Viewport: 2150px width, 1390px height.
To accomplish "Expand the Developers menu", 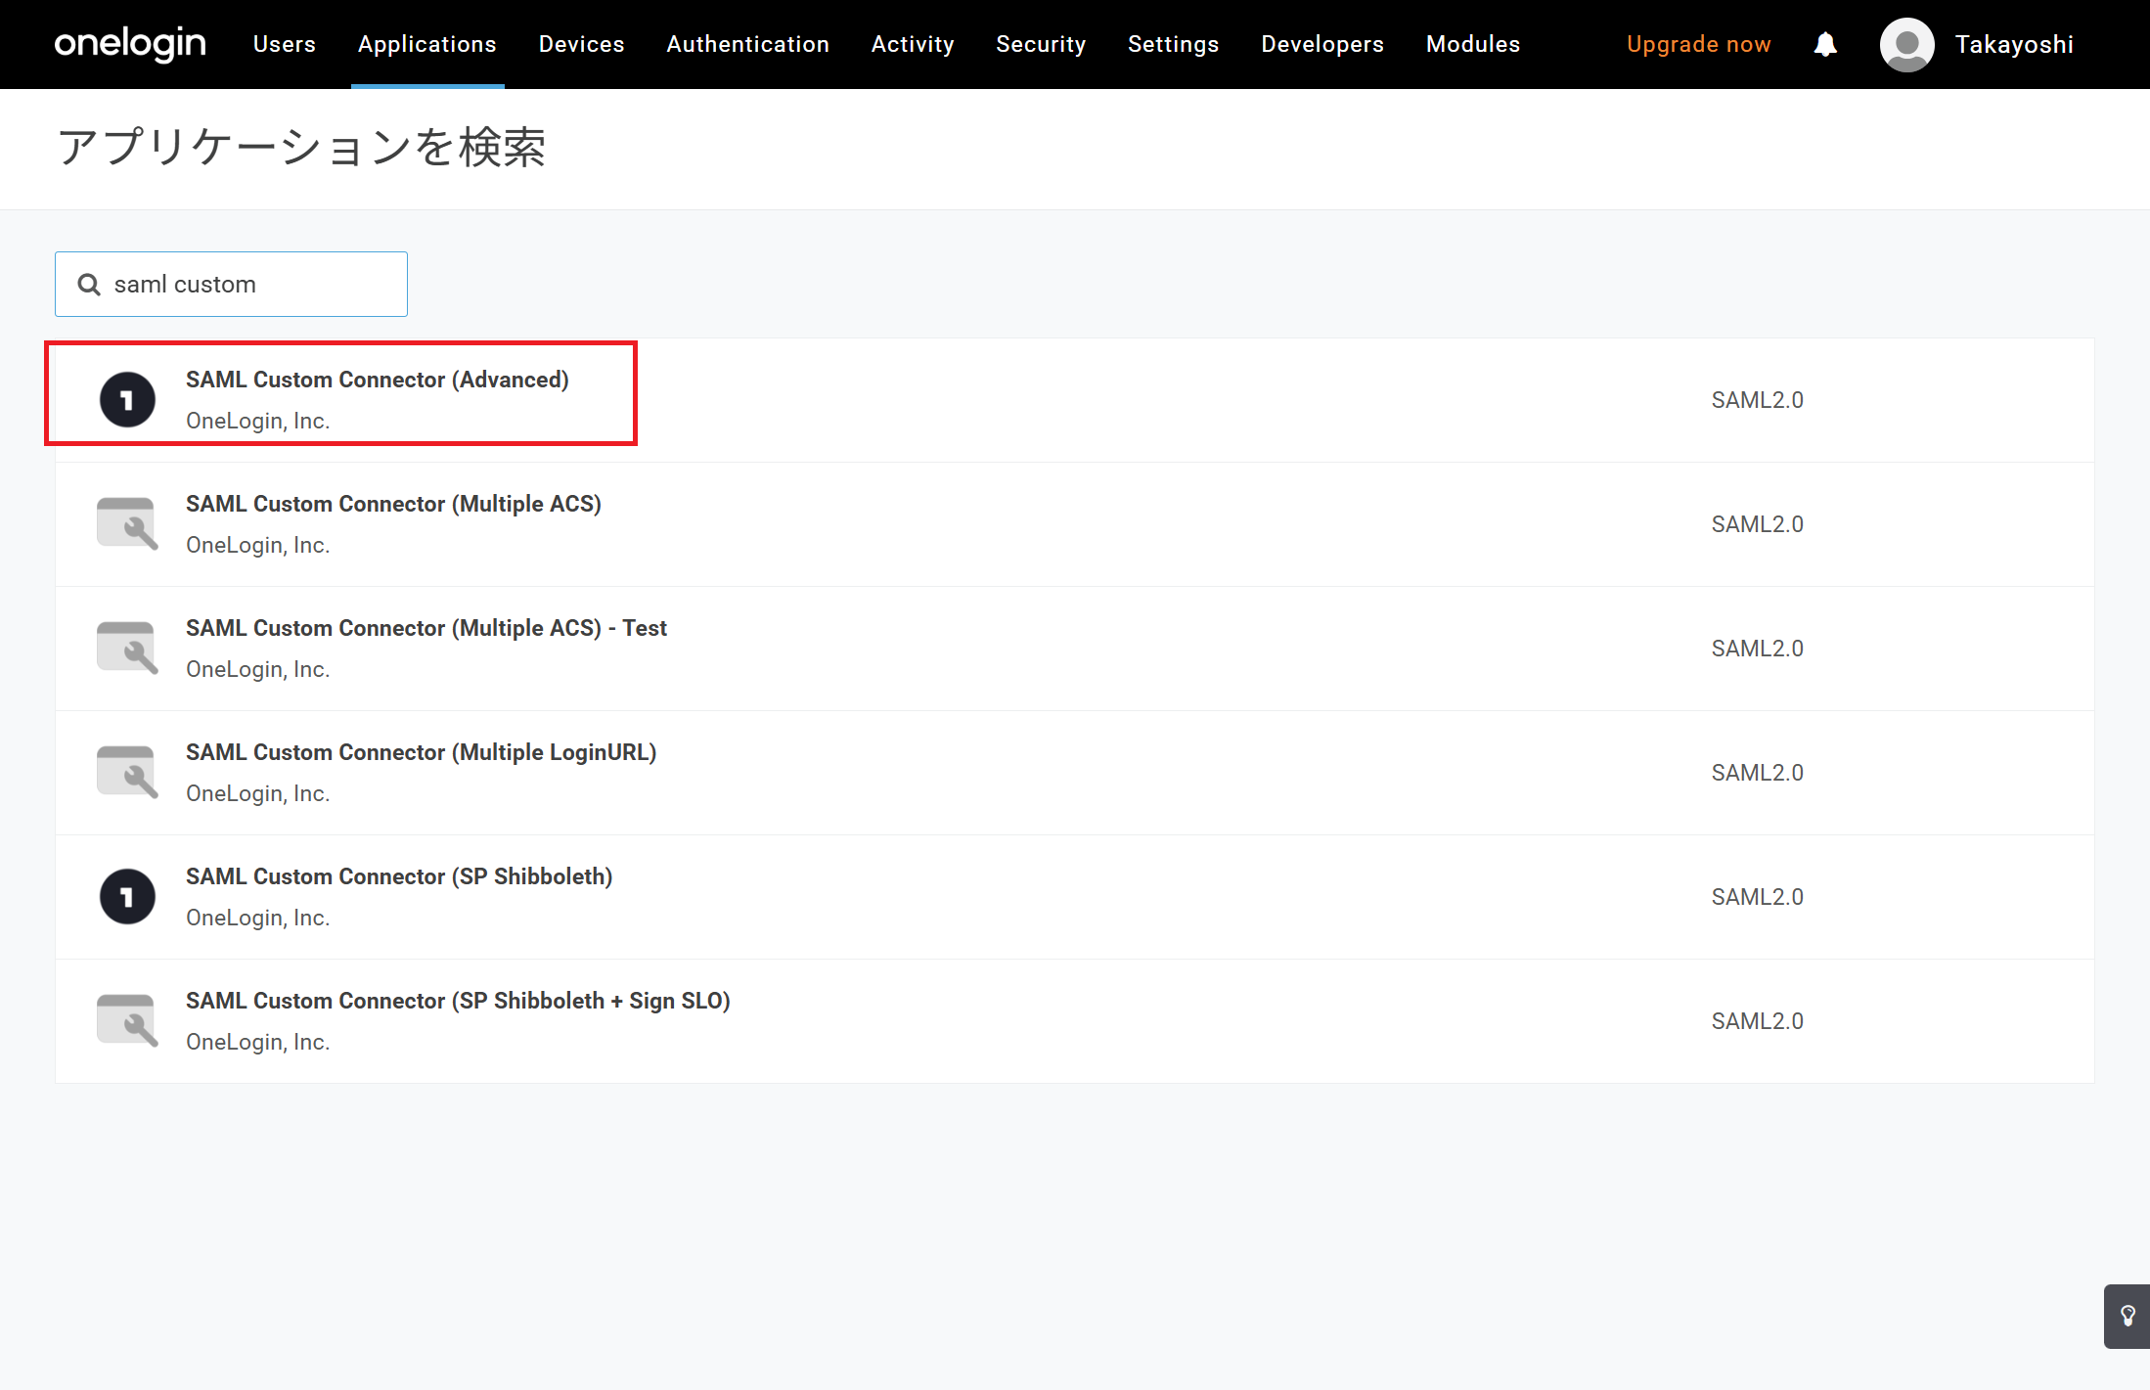I will (1321, 45).
